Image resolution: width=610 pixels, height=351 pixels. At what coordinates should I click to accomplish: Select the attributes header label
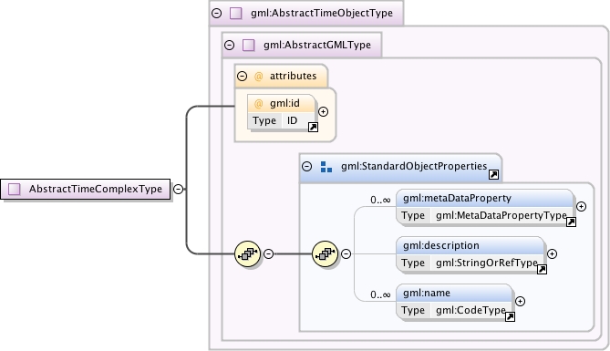(293, 76)
